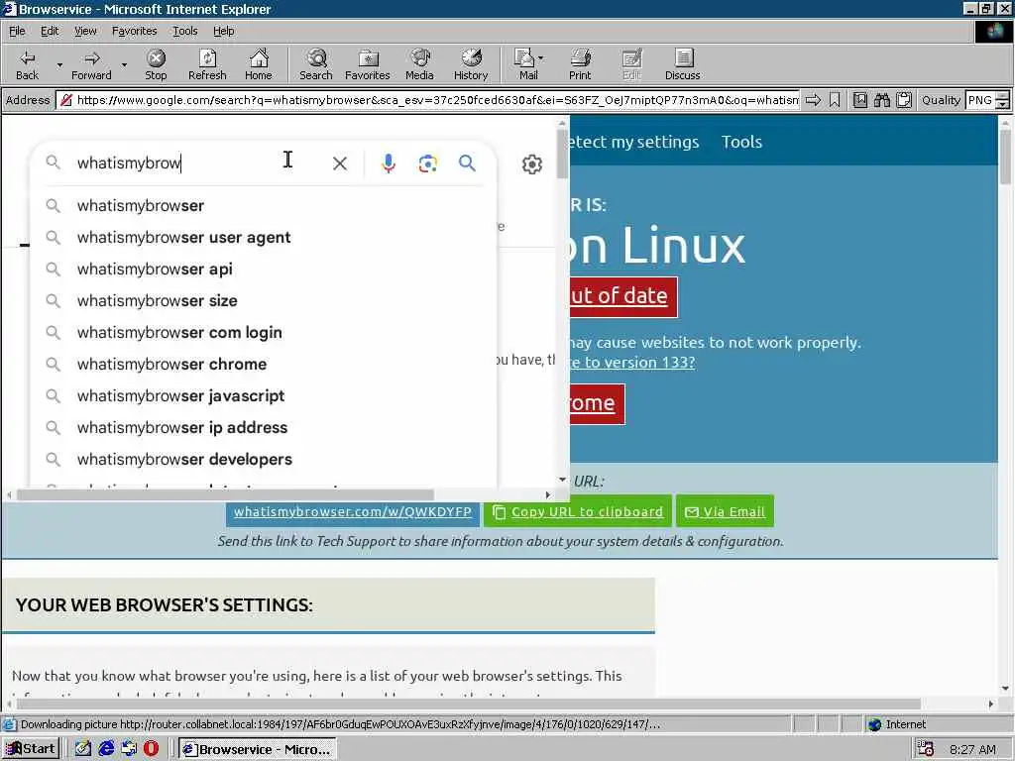
Task: Click in the Google search text field
Action: (x=194, y=163)
